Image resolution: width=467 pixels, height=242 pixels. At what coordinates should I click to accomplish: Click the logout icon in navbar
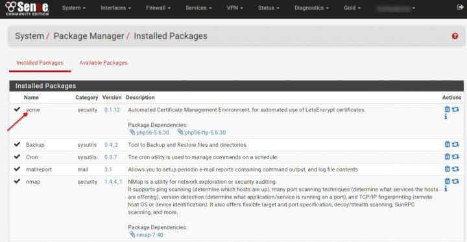click(460, 7)
